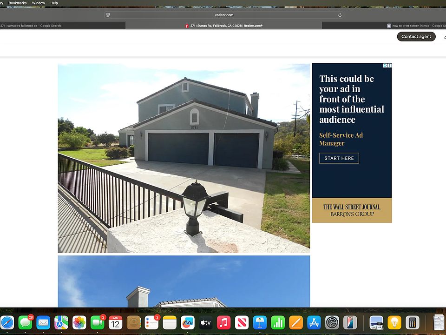
Task: Launch the Music app from dock
Action: 223,322
